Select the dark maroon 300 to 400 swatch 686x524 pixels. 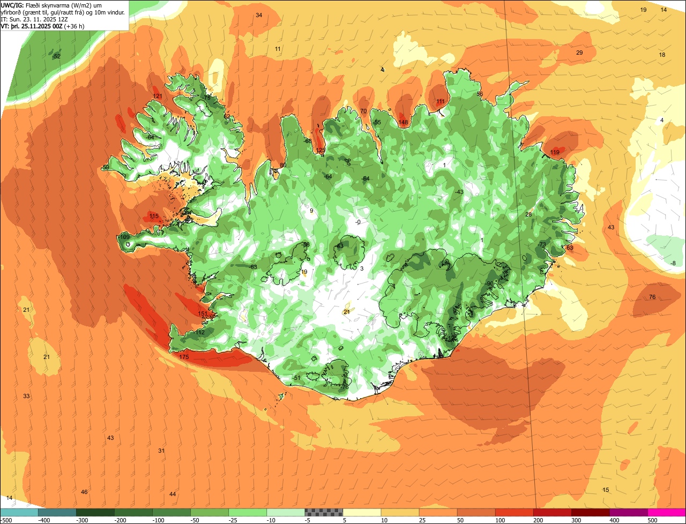pyautogui.click(x=590, y=512)
